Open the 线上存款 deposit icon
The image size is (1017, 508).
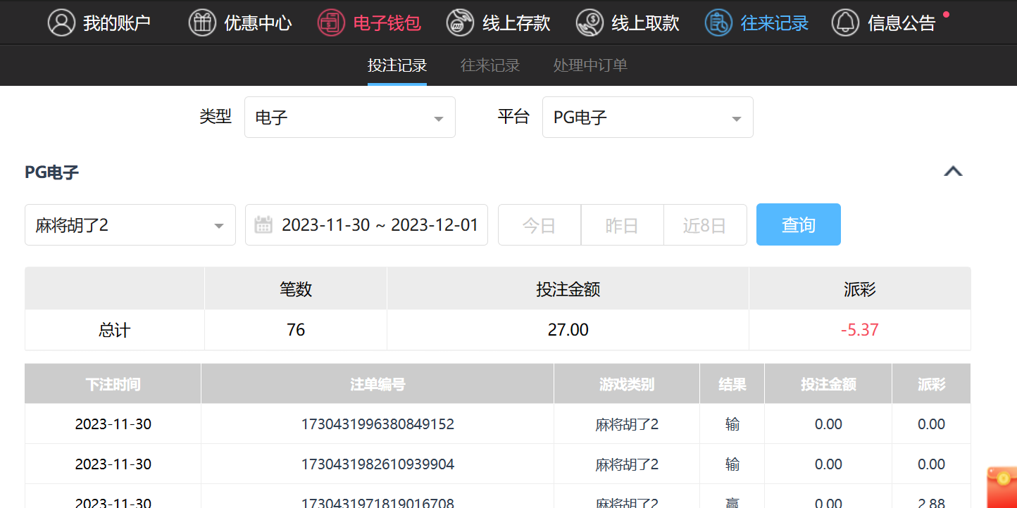pyautogui.click(x=460, y=23)
